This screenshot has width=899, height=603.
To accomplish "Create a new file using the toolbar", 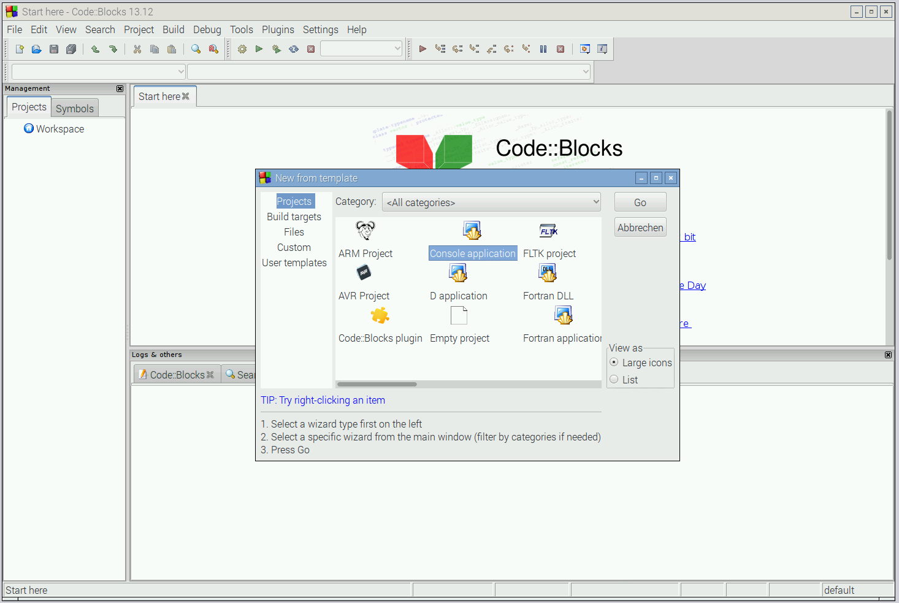I will [x=19, y=49].
